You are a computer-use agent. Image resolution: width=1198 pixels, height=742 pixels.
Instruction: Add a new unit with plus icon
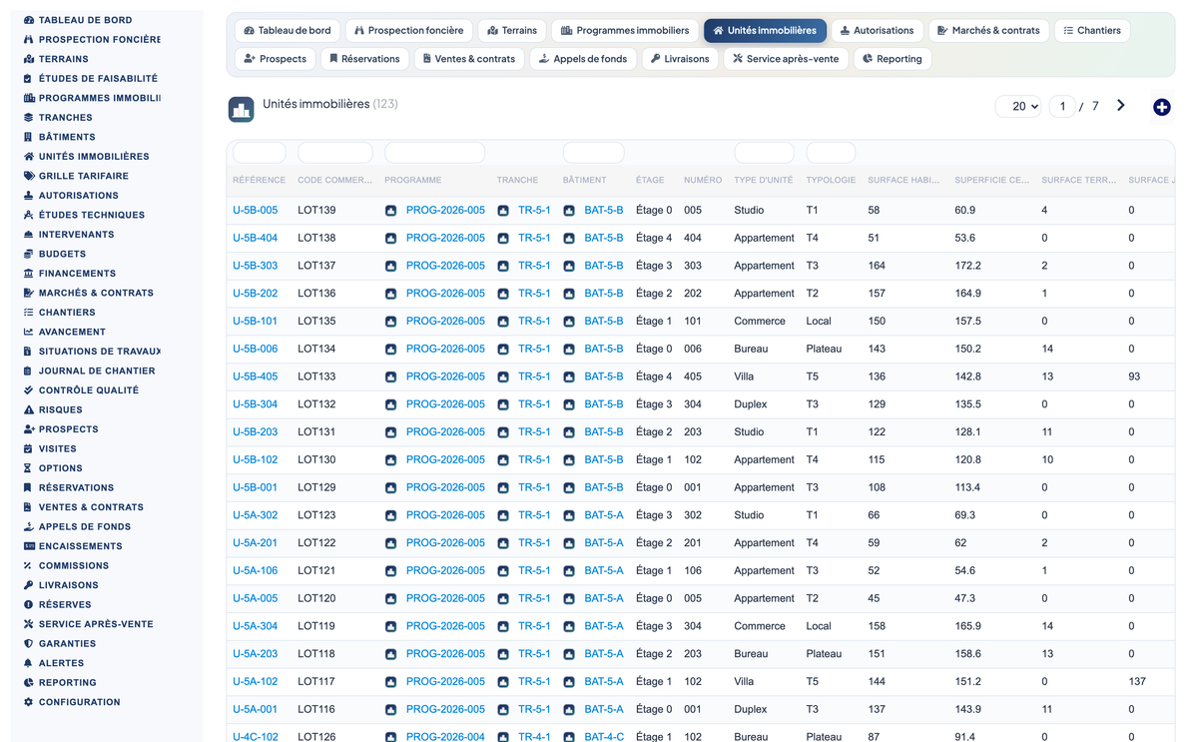point(1161,107)
